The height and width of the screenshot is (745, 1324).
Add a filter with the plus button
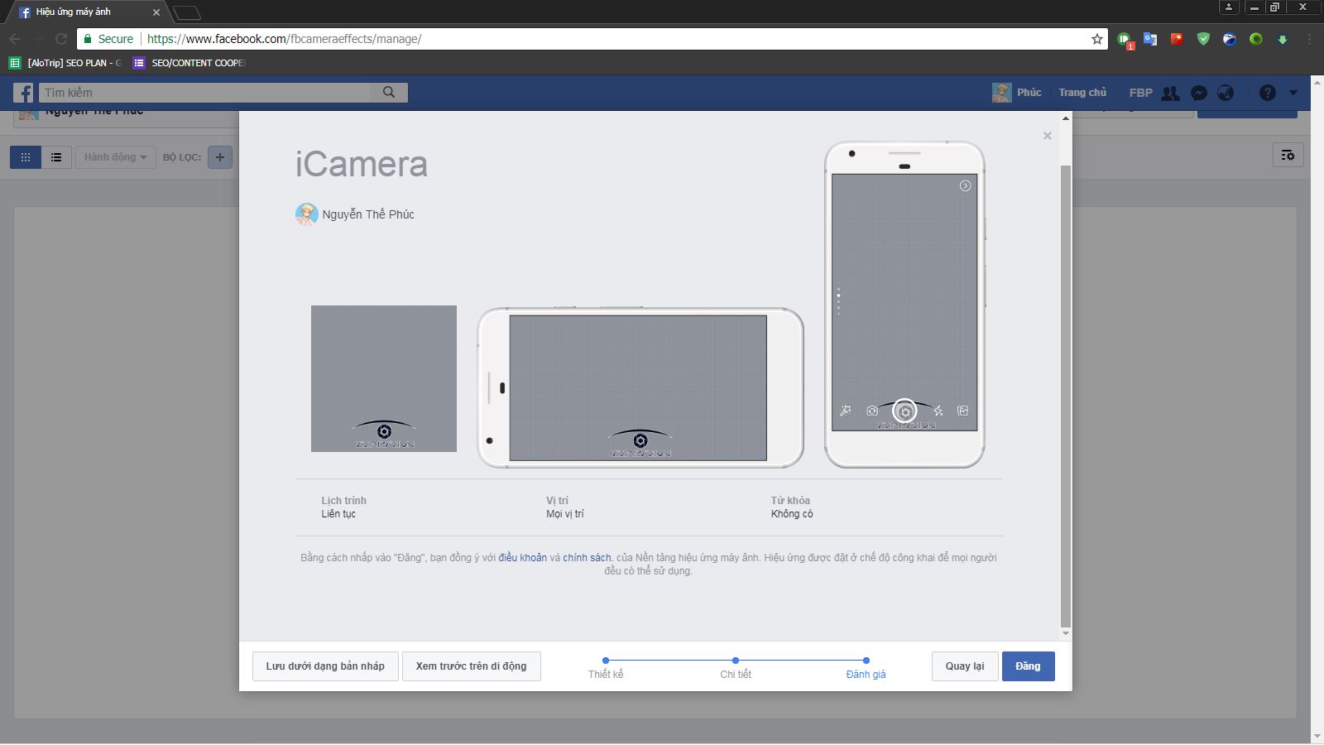pyautogui.click(x=220, y=157)
